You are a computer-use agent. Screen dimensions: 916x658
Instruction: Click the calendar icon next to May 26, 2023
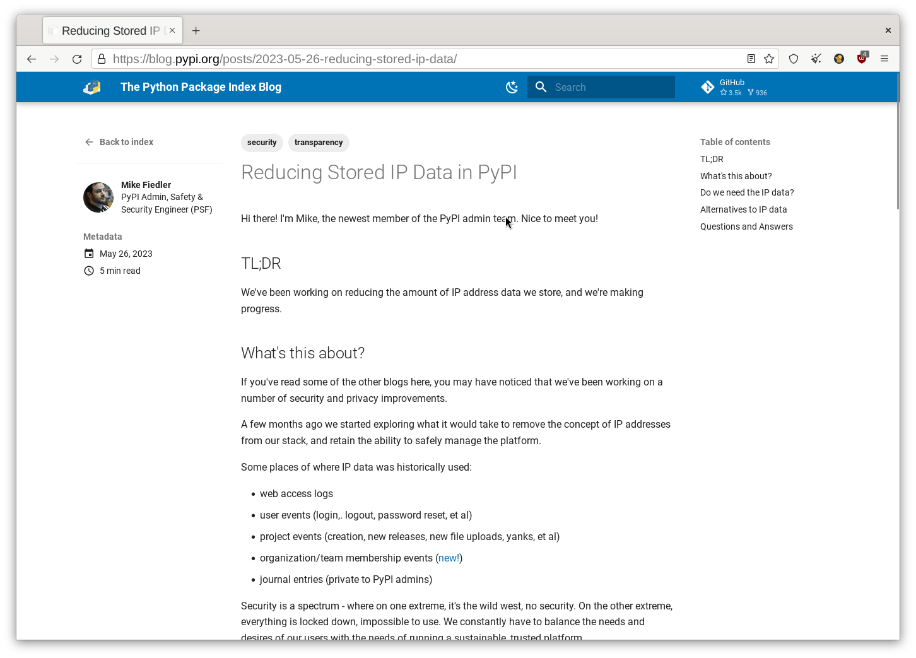[x=89, y=254]
